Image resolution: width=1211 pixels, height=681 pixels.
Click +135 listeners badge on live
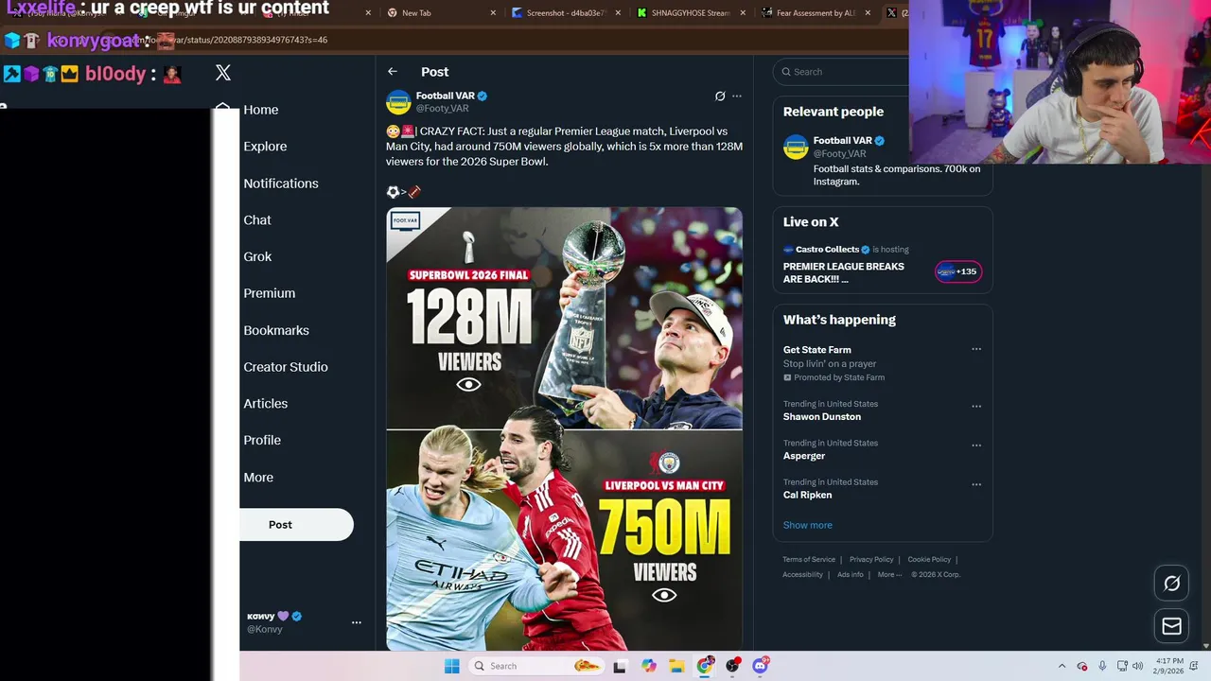pos(958,271)
